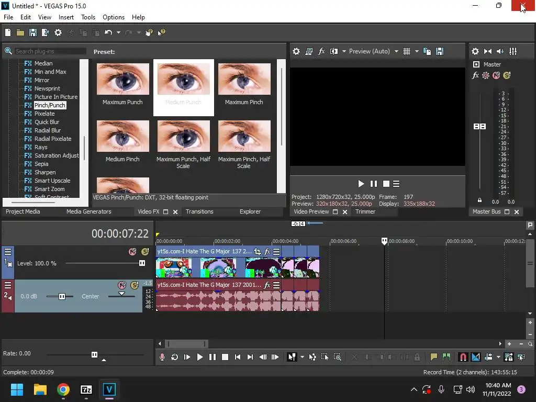
Task: Open the Insert menu
Action: click(66, 17)
